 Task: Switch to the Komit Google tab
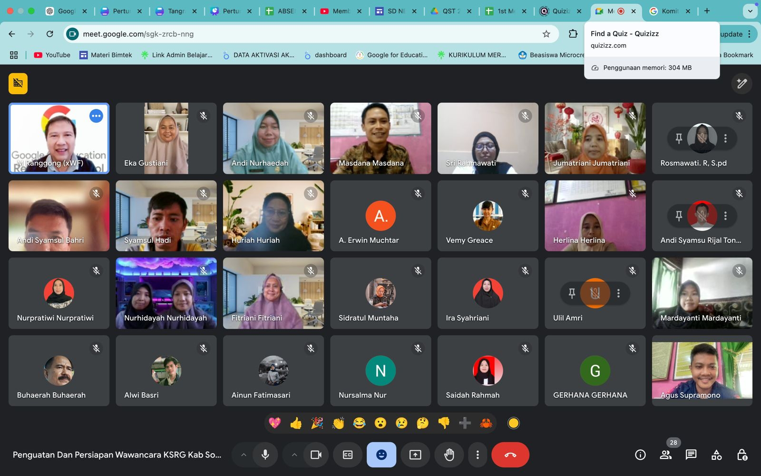click(671, 11)
